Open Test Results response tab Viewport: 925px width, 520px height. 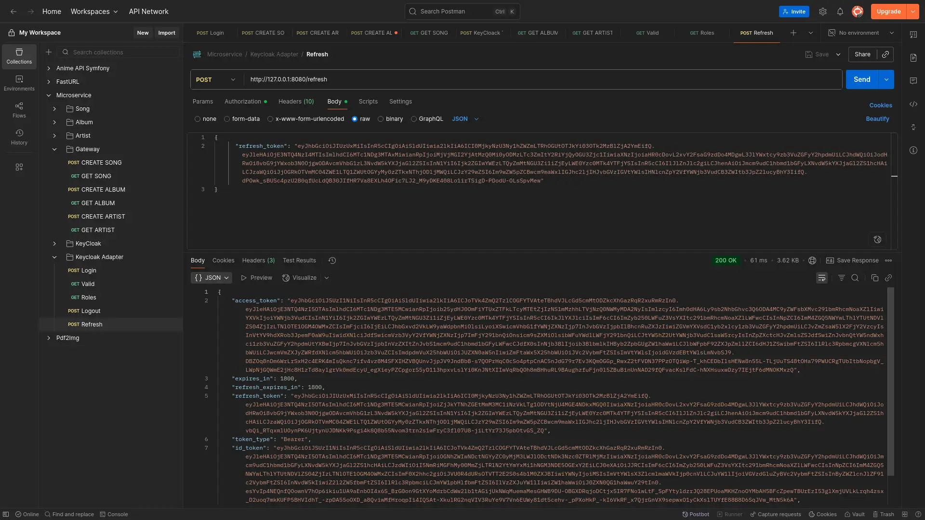299,260
